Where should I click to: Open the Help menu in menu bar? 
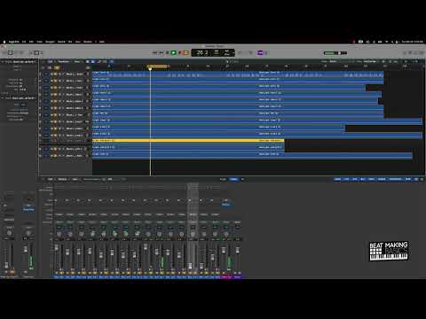point(101,42)
